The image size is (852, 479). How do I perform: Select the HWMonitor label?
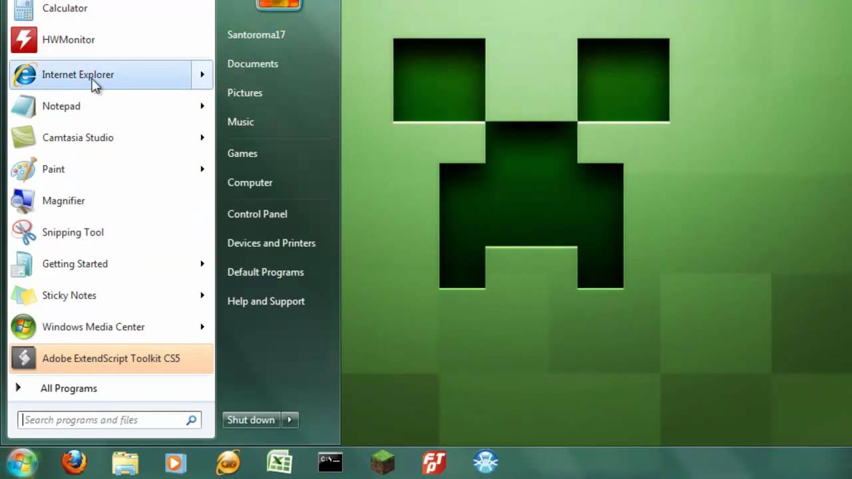[x=69, y=40]
